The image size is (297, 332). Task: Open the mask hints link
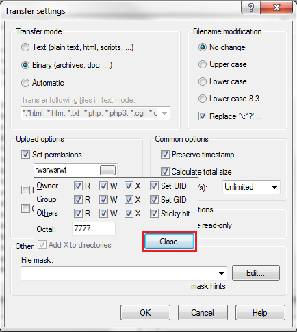[208, 286]
